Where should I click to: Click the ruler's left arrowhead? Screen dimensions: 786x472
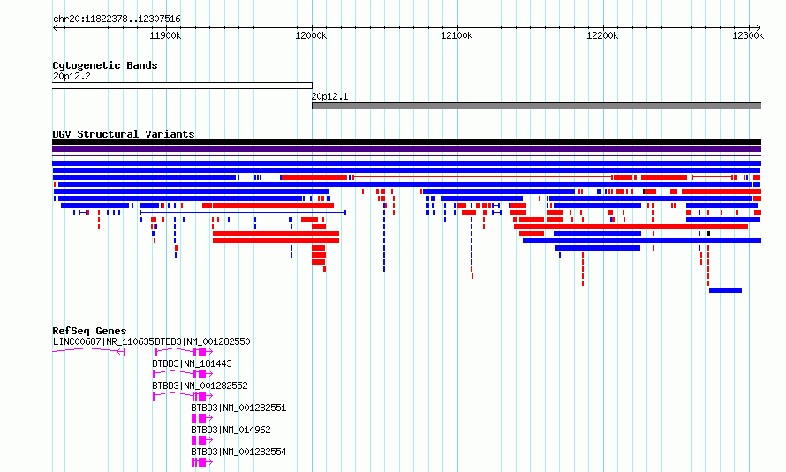pos(55,27)
